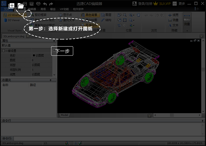Screen dimensions: 206x146
Task: Open the 图层 layers dialog
Action: tap(106, 15)
